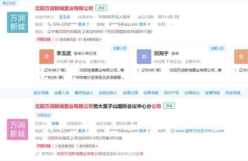
Task: Click the 主要人员 badge on 刘海宁's card
Action: point(217,48)
